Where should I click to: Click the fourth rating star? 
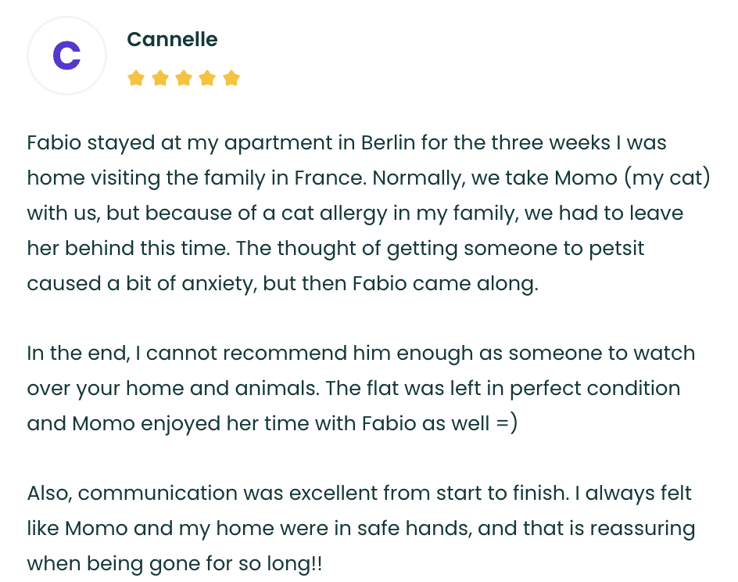(x=207, y=78)
